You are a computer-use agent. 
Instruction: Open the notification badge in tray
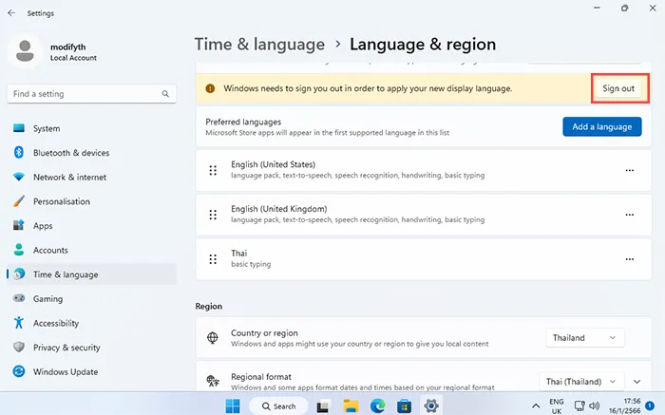coord(650,406)
